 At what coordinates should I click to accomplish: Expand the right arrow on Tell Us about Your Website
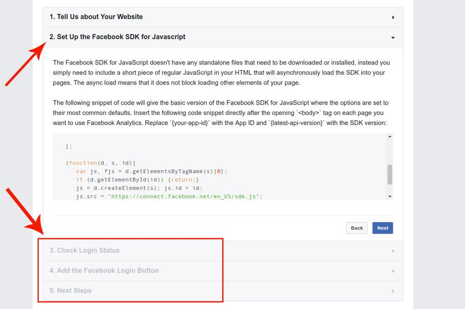(393, 18)
